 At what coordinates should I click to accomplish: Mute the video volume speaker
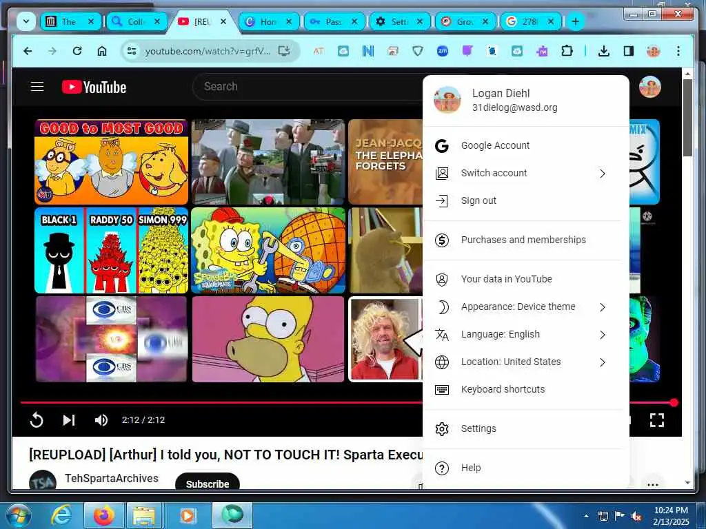point(101,420)
